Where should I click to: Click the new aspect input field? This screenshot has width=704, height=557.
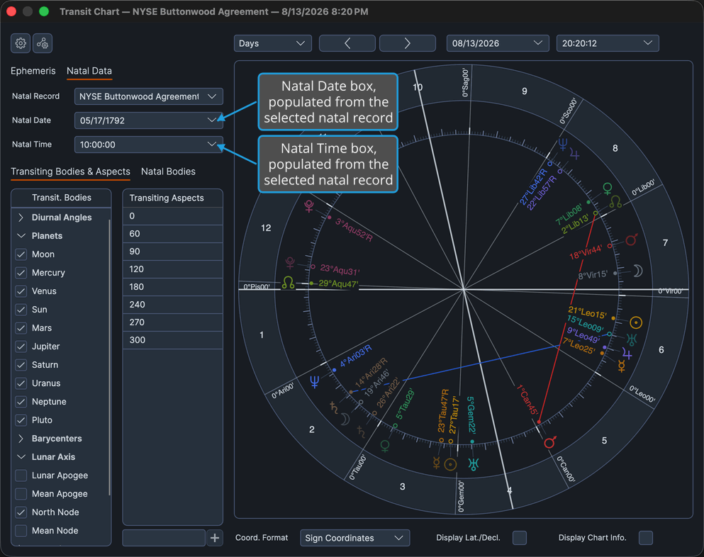pyautogui.click(x=164, y=538)
